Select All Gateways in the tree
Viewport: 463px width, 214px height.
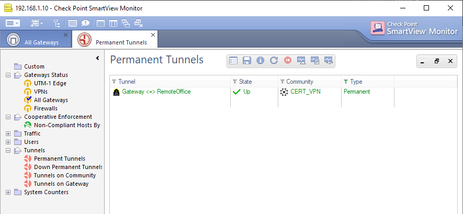pyautogui.click(x=51, y=100)
